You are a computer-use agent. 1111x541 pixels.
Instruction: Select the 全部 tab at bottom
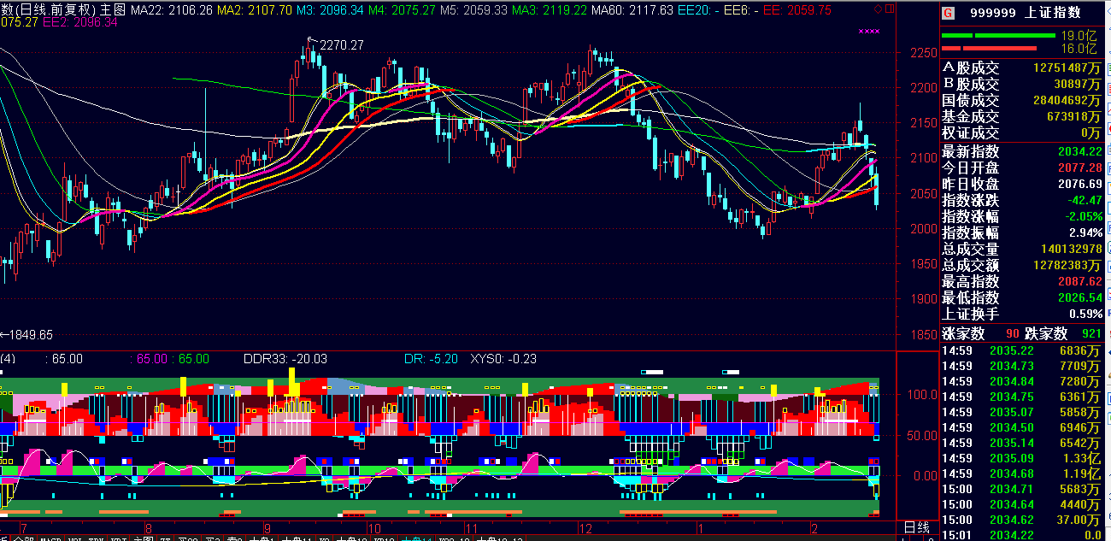click(x=23, y=538)
